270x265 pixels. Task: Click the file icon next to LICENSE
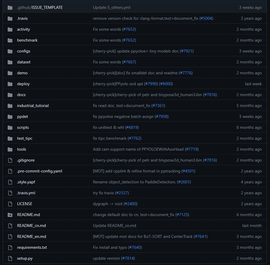(10, 204)
